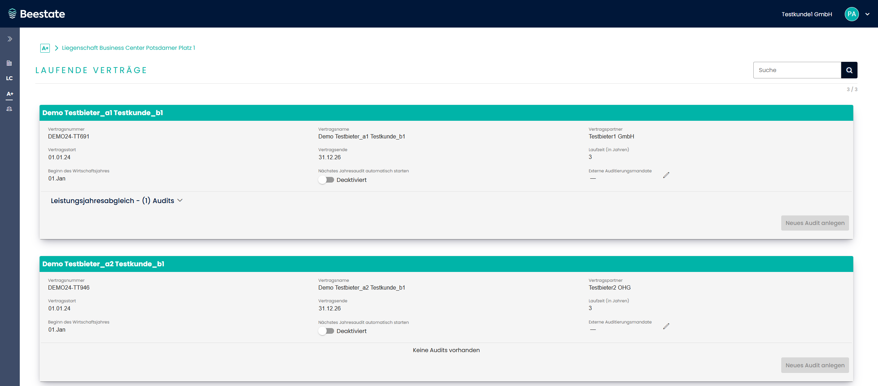
Task: Open the buildings icon in sidebar
Action: (x=10, y=63)
